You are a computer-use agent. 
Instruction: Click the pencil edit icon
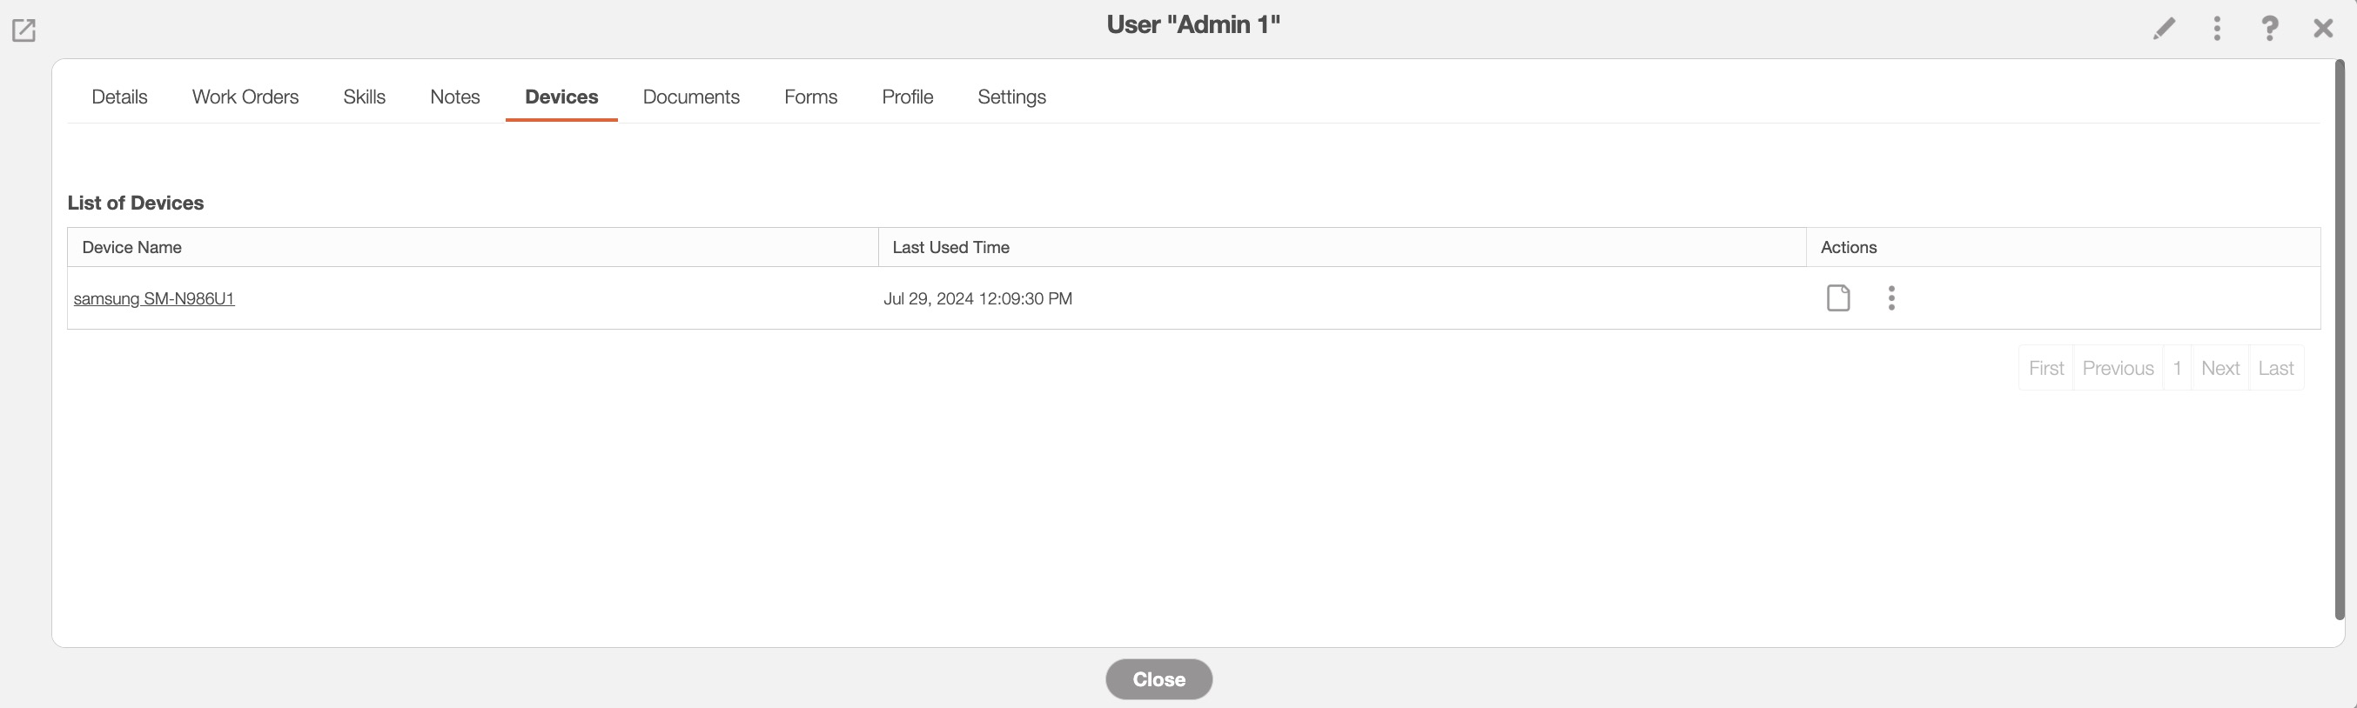(2163, 29)
